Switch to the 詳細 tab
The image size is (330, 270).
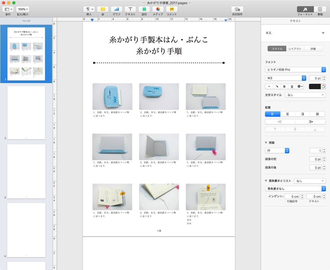pyautogui.click(x=313, y=49)
